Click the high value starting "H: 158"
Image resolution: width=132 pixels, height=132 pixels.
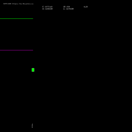point(67,7)
